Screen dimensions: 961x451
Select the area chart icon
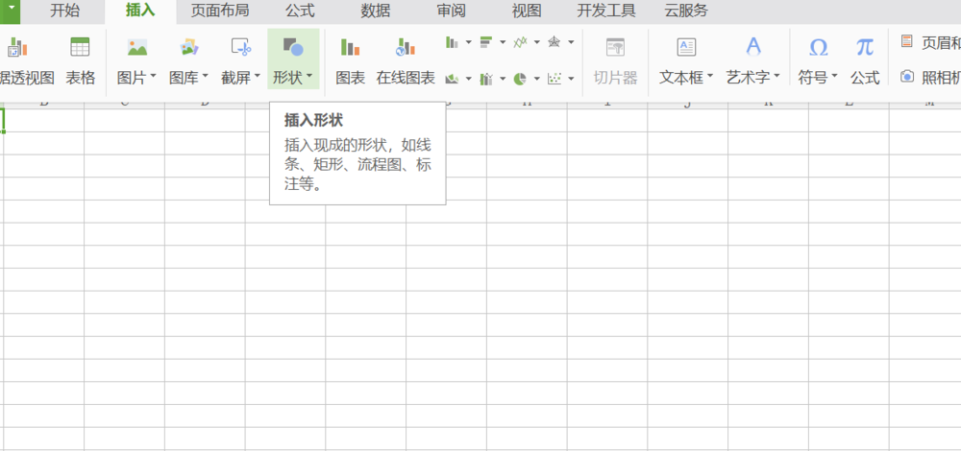coord(453,79)
